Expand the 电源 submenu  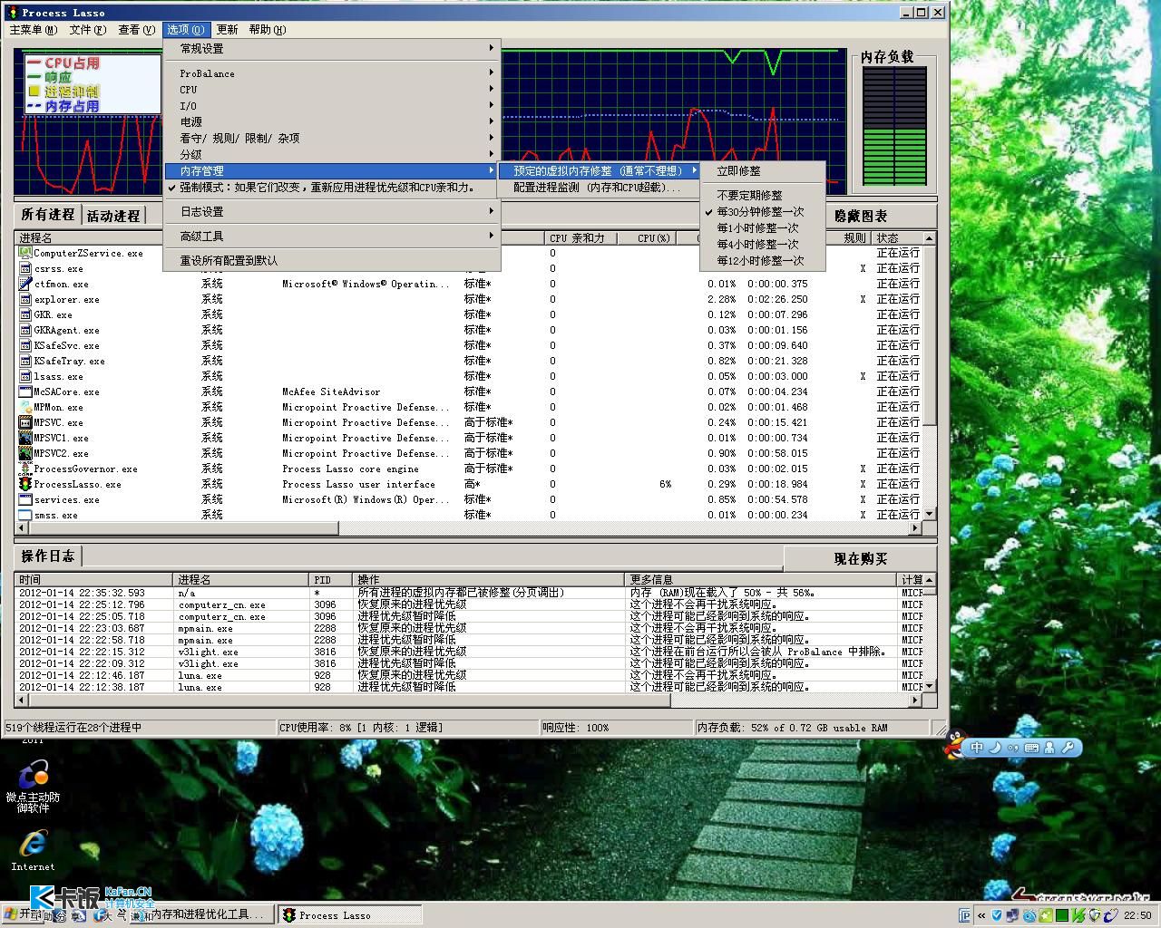click(x=332, y=122)
